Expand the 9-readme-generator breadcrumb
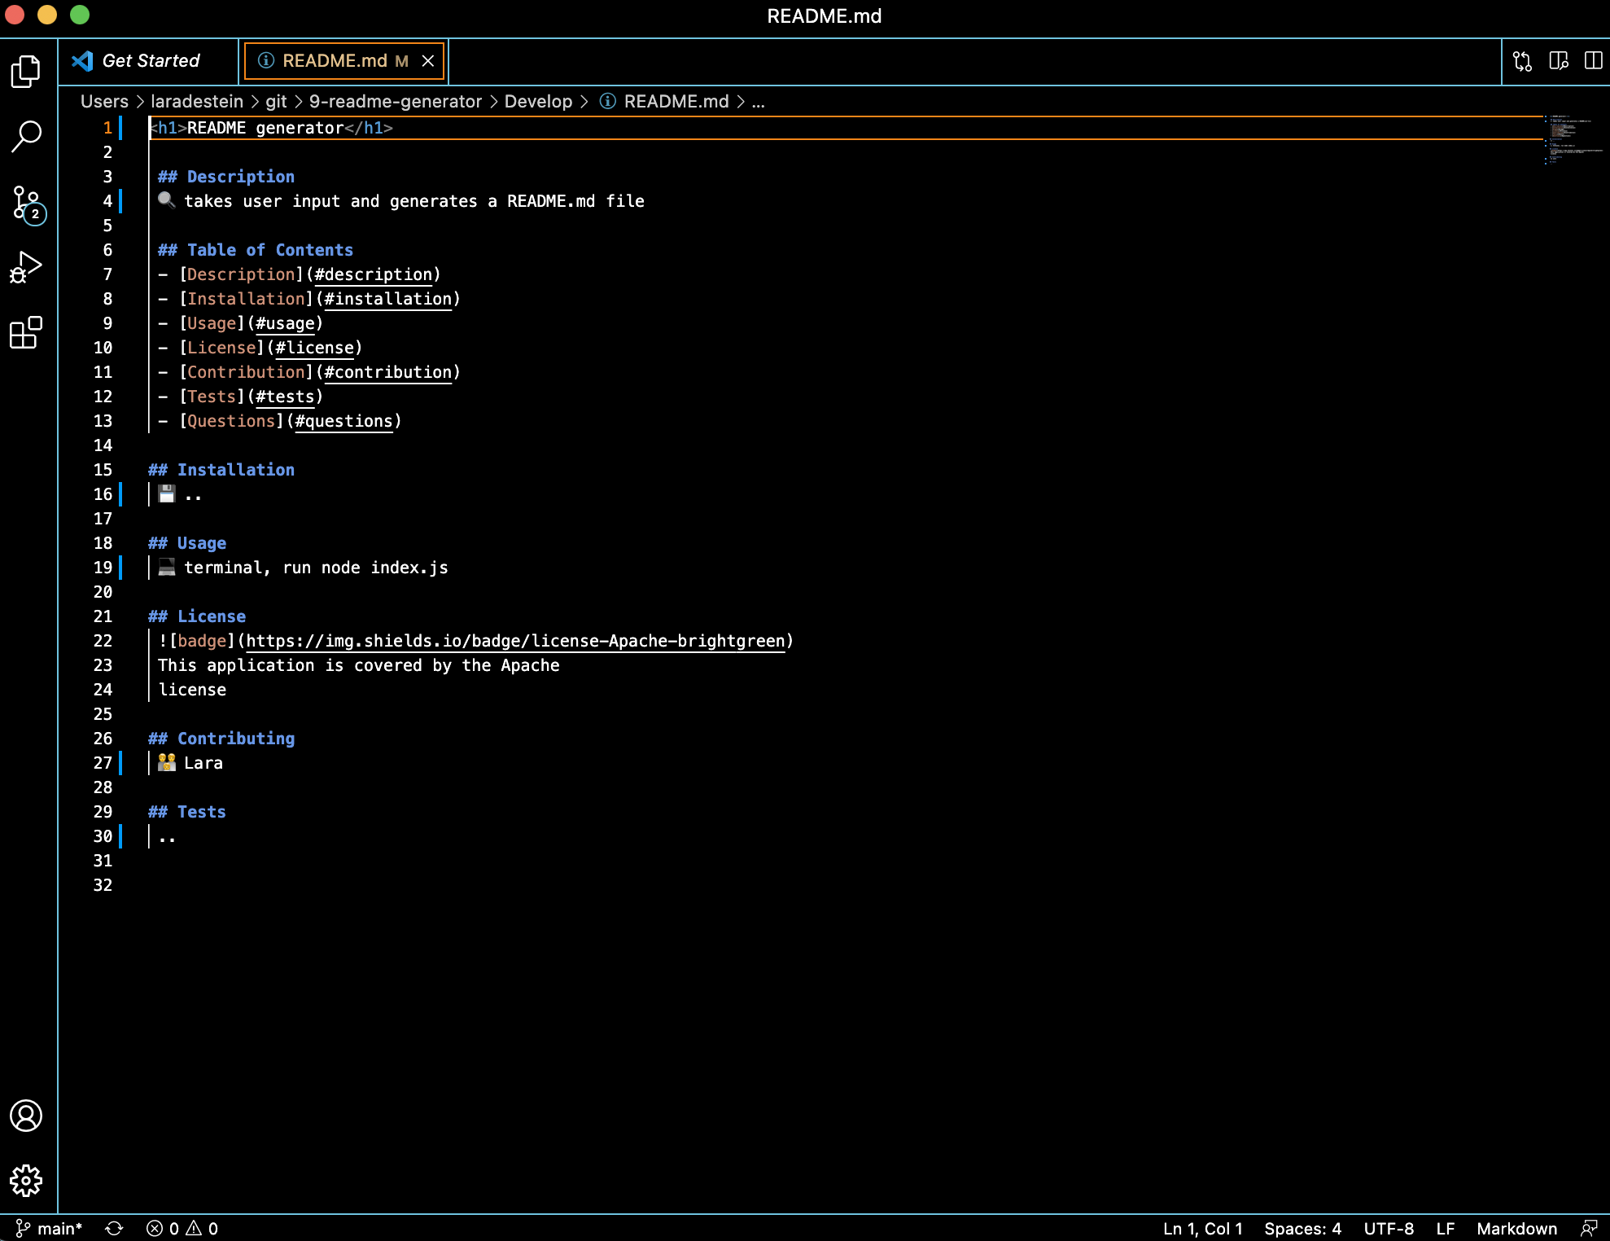Screen dimensions: 1610x1241 point(395,101)
